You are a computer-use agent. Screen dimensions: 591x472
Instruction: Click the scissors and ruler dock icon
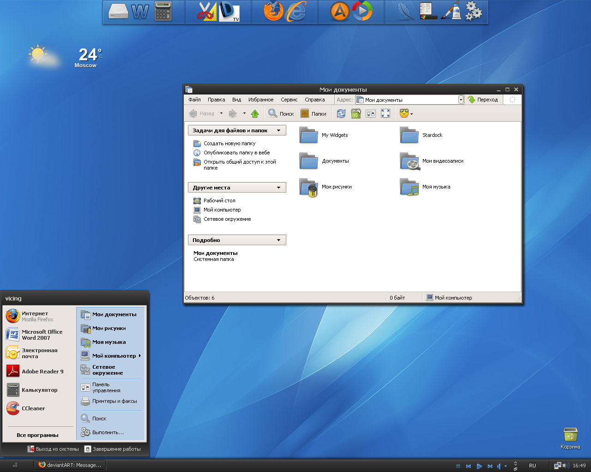207,12
